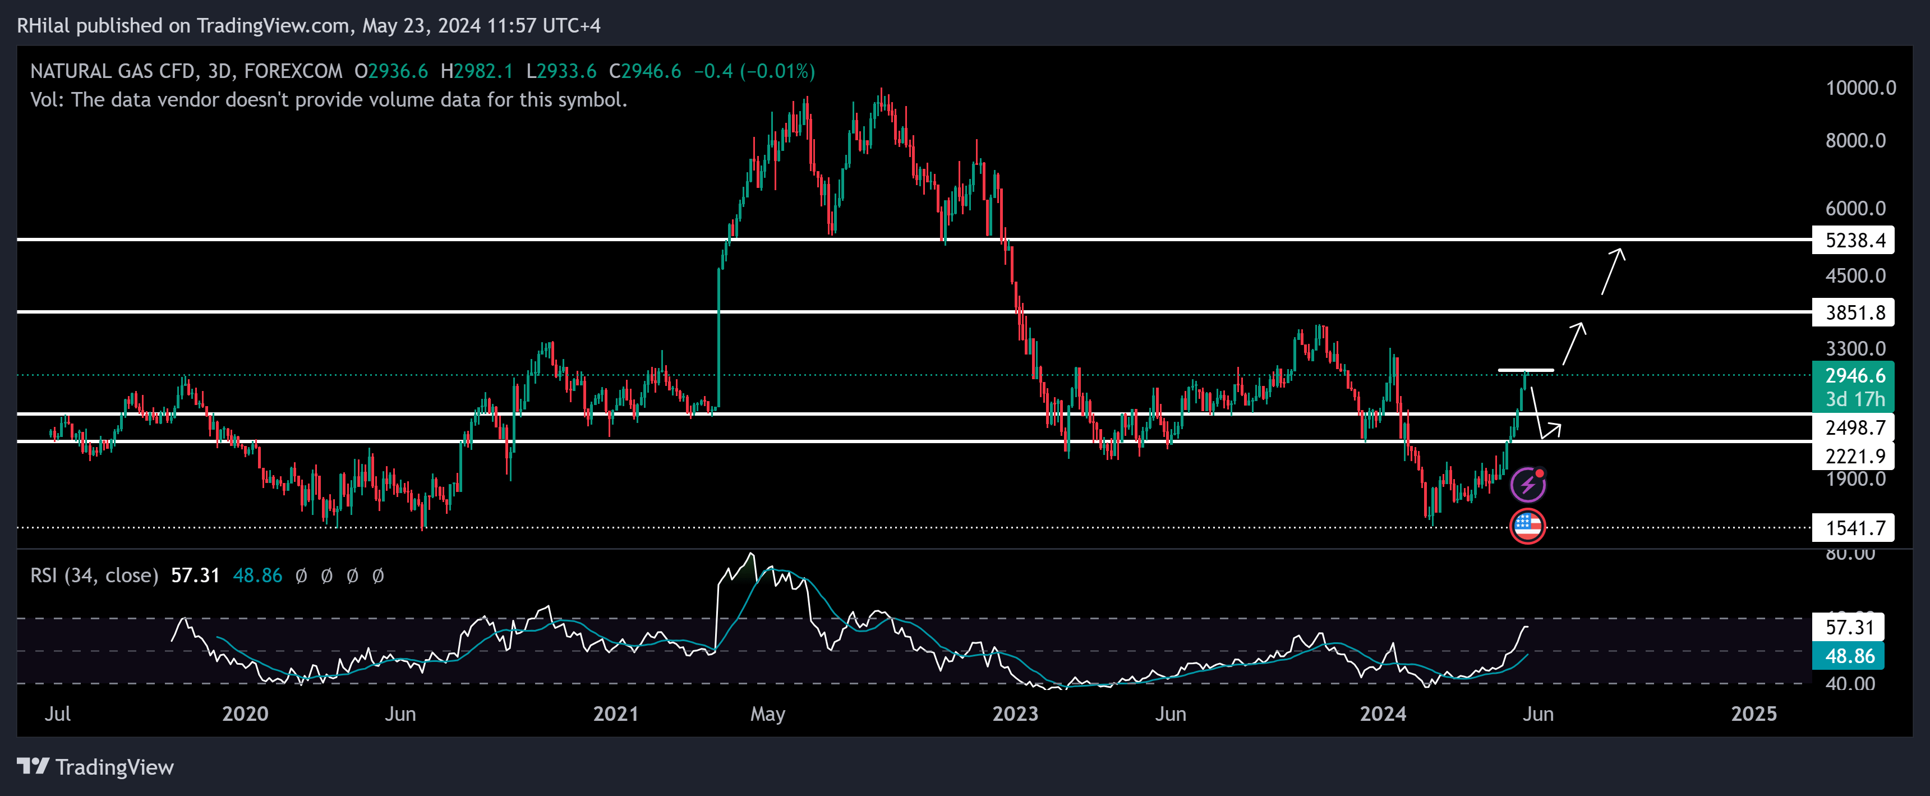1930x796 pixels.
Task: Select the 5238.4 price level label
Action: [1853, 240]
